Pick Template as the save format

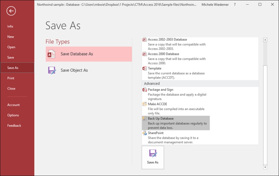(x=176, y=73)
